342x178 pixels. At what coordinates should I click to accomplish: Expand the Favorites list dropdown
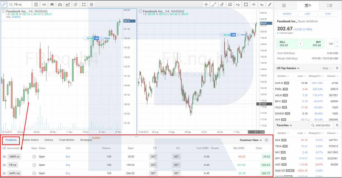click(x=284, y=125)
